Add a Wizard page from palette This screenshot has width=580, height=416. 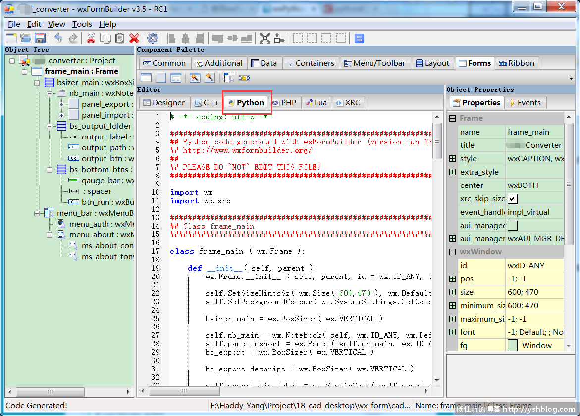(210, 78)
